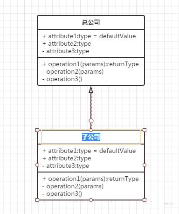Click 总公司 operation1(params):returnType line
This screenshot has width=179, height=214.
coord(90,64)
